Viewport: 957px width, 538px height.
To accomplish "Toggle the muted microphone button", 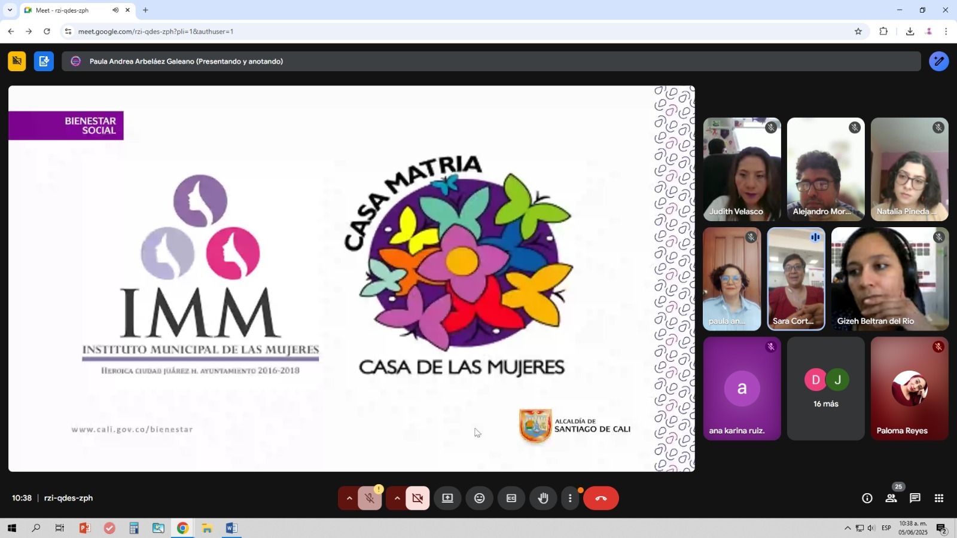I will (x=370, y=498).
